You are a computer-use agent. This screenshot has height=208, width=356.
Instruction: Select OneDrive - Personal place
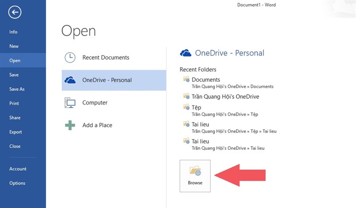pos(114,80)
